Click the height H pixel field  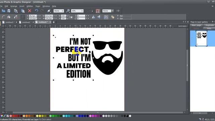pyautogui.click(x=49, y=18)
